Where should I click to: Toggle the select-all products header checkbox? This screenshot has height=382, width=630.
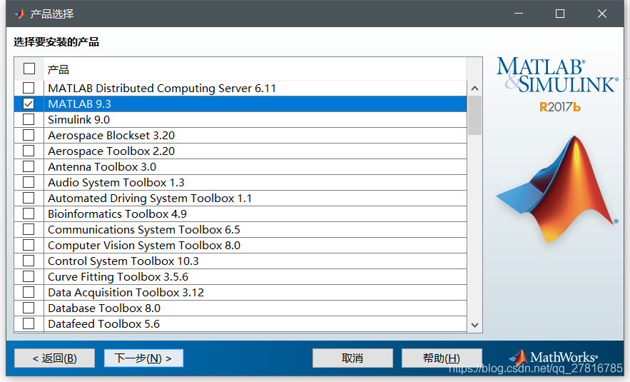(29, 69)
